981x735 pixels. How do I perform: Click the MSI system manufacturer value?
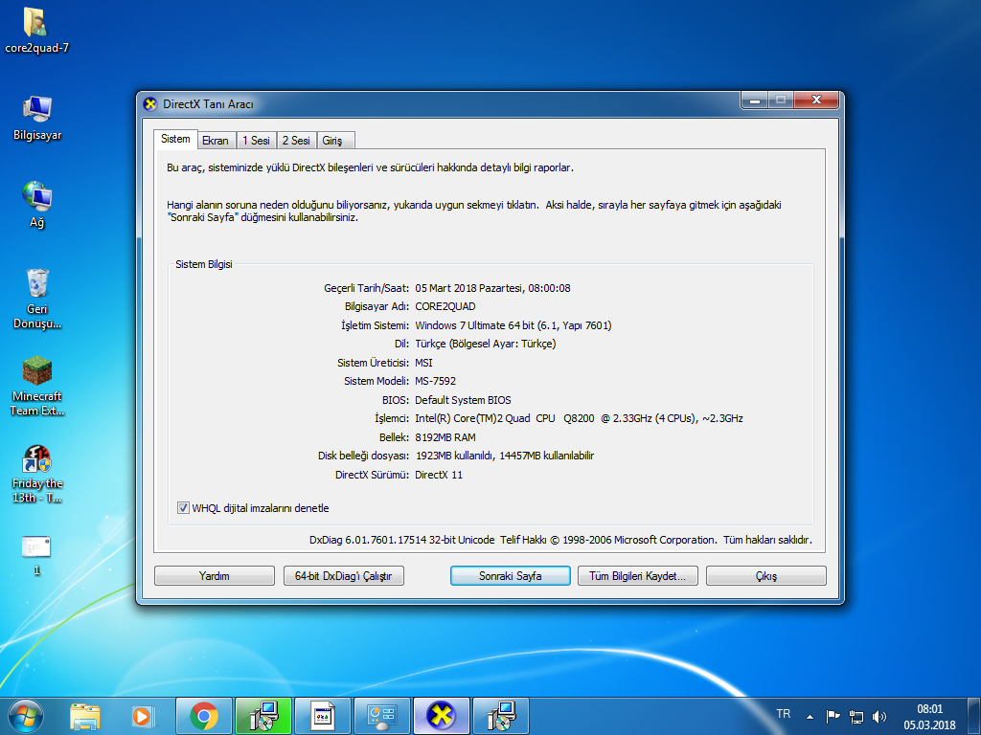pos(423,363)
